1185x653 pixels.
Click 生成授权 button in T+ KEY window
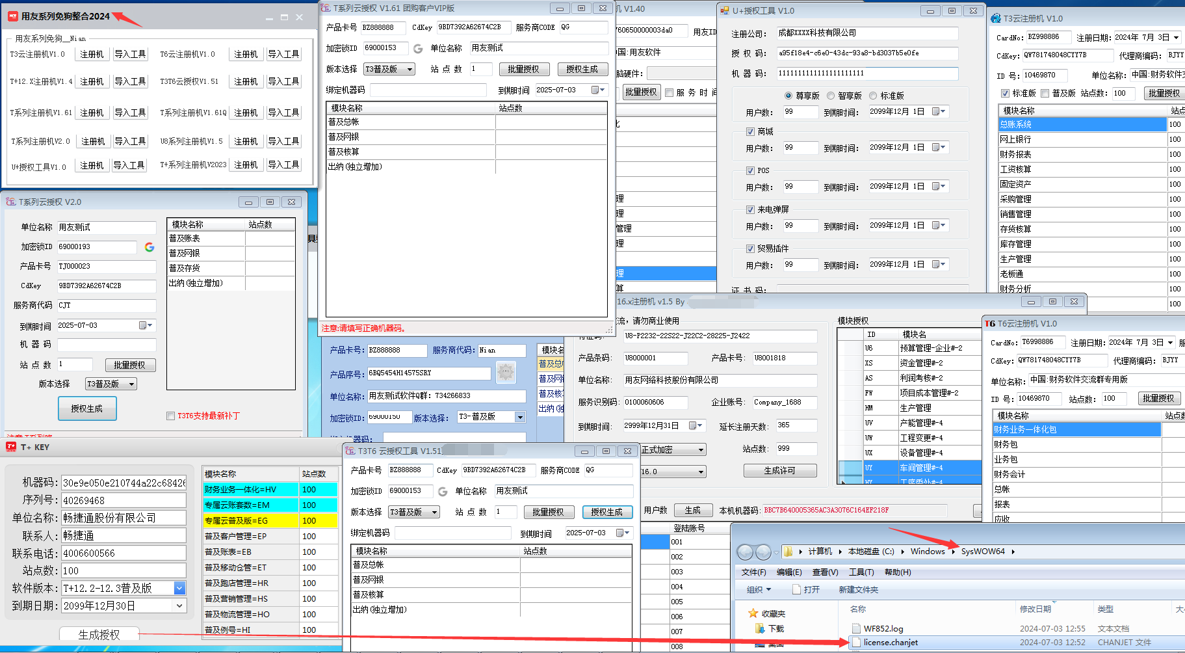[99, 634]
